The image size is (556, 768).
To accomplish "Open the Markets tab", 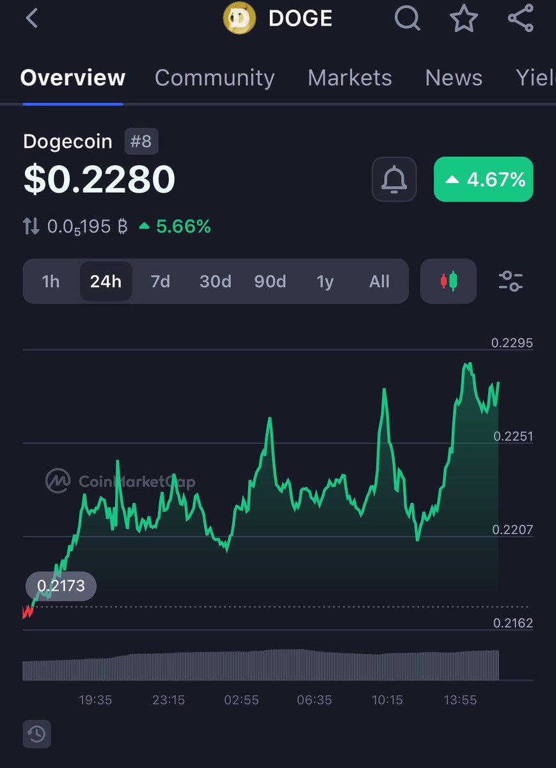I will pos(350,77).
